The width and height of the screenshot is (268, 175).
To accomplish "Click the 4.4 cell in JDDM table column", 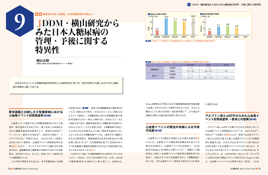I will (226, 71).
